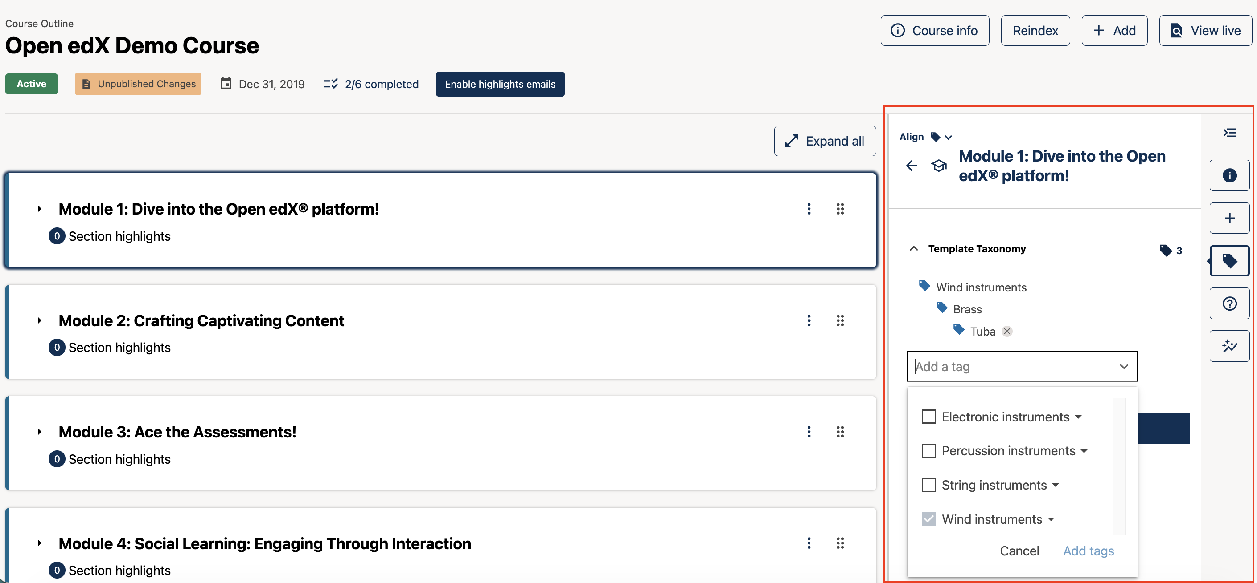Screen dimensions: 1257x583
Task: Click the Active status badge
Action: [x=31, y=84]
